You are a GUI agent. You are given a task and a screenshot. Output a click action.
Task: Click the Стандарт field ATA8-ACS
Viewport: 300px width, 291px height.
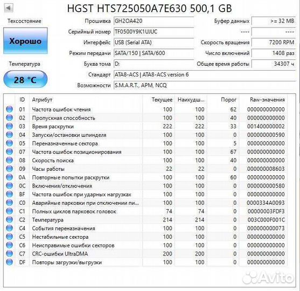pyautogui.click(x=205, y=74)
